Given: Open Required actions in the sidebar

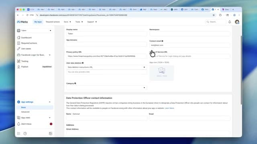Looking at the screenshot, I should tap(29, 43).
